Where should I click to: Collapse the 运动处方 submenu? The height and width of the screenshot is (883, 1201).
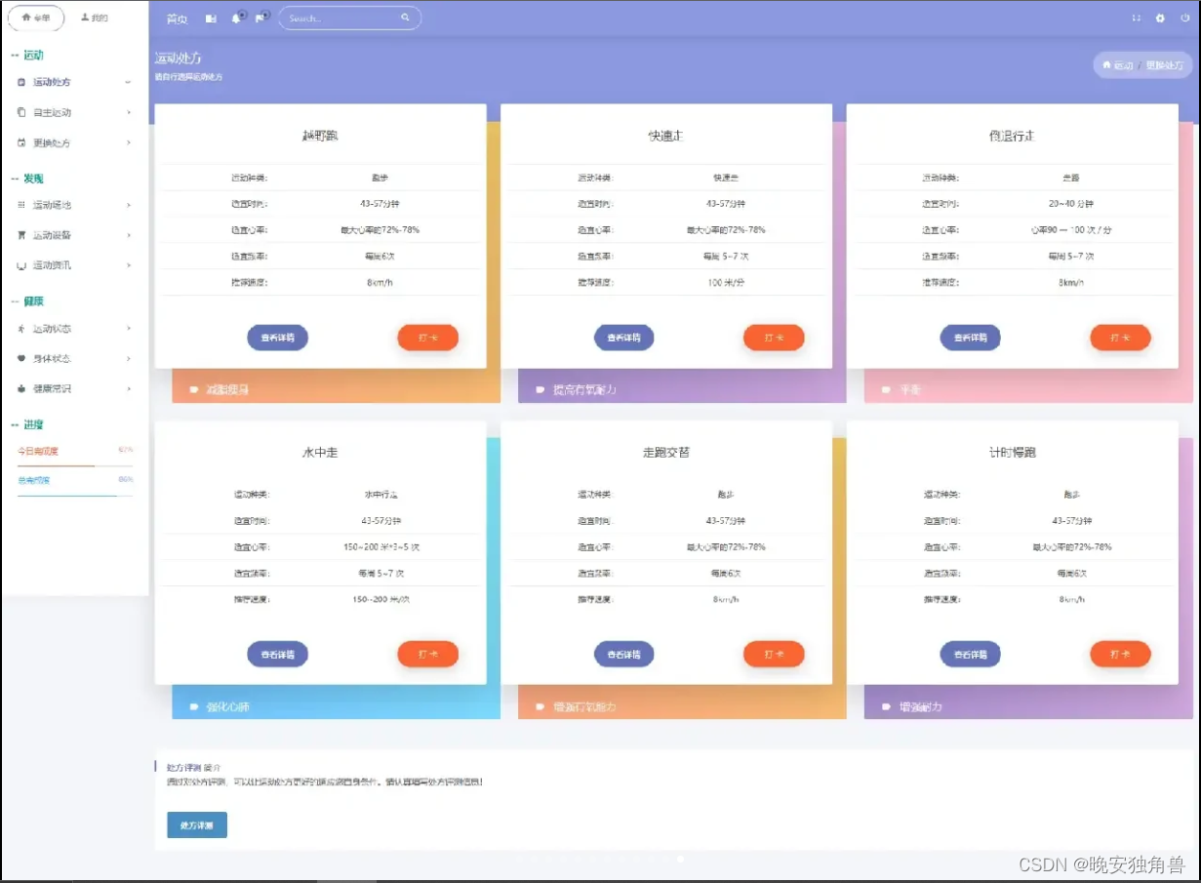[127, 82]
